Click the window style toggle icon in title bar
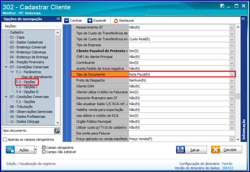 click(x=222, y=6)
